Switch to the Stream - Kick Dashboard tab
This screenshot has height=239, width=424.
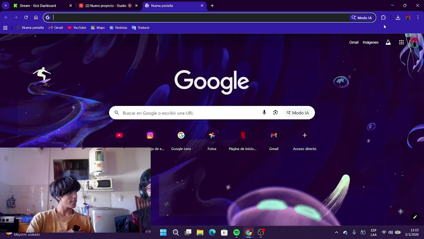pyautogui.click(x=38, y=6)
